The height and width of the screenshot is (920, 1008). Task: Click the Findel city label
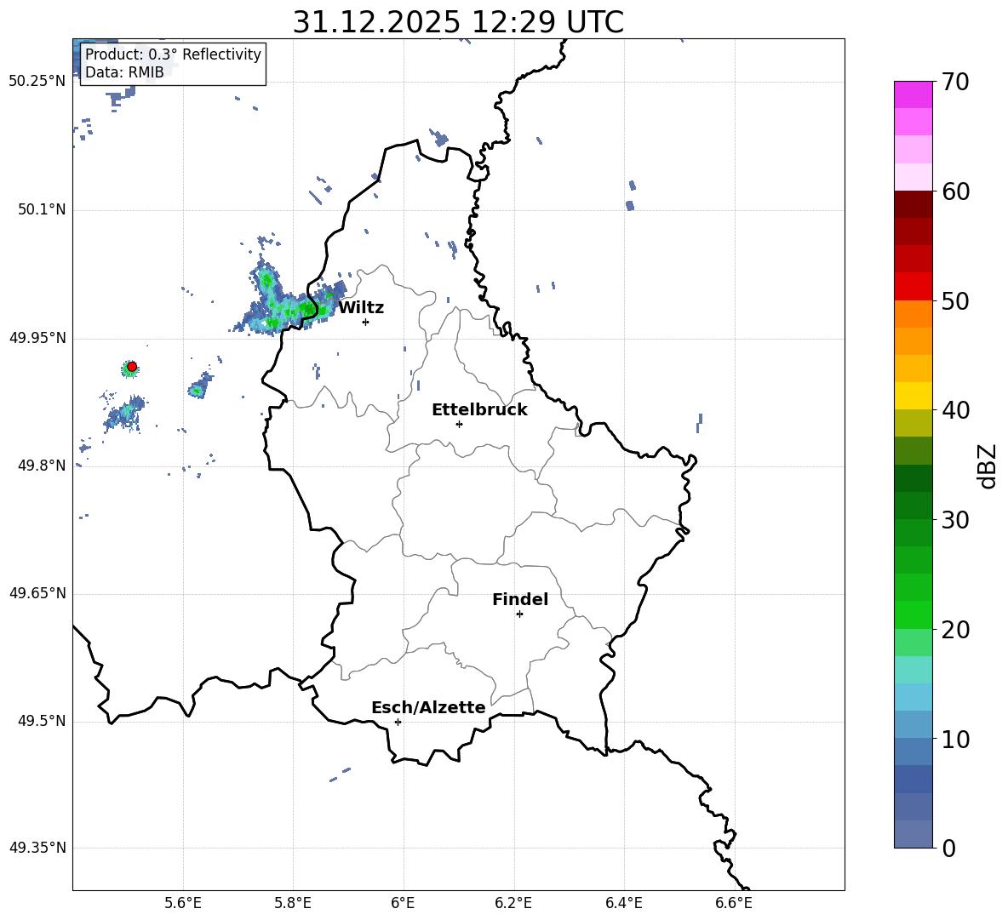point(520,599)
